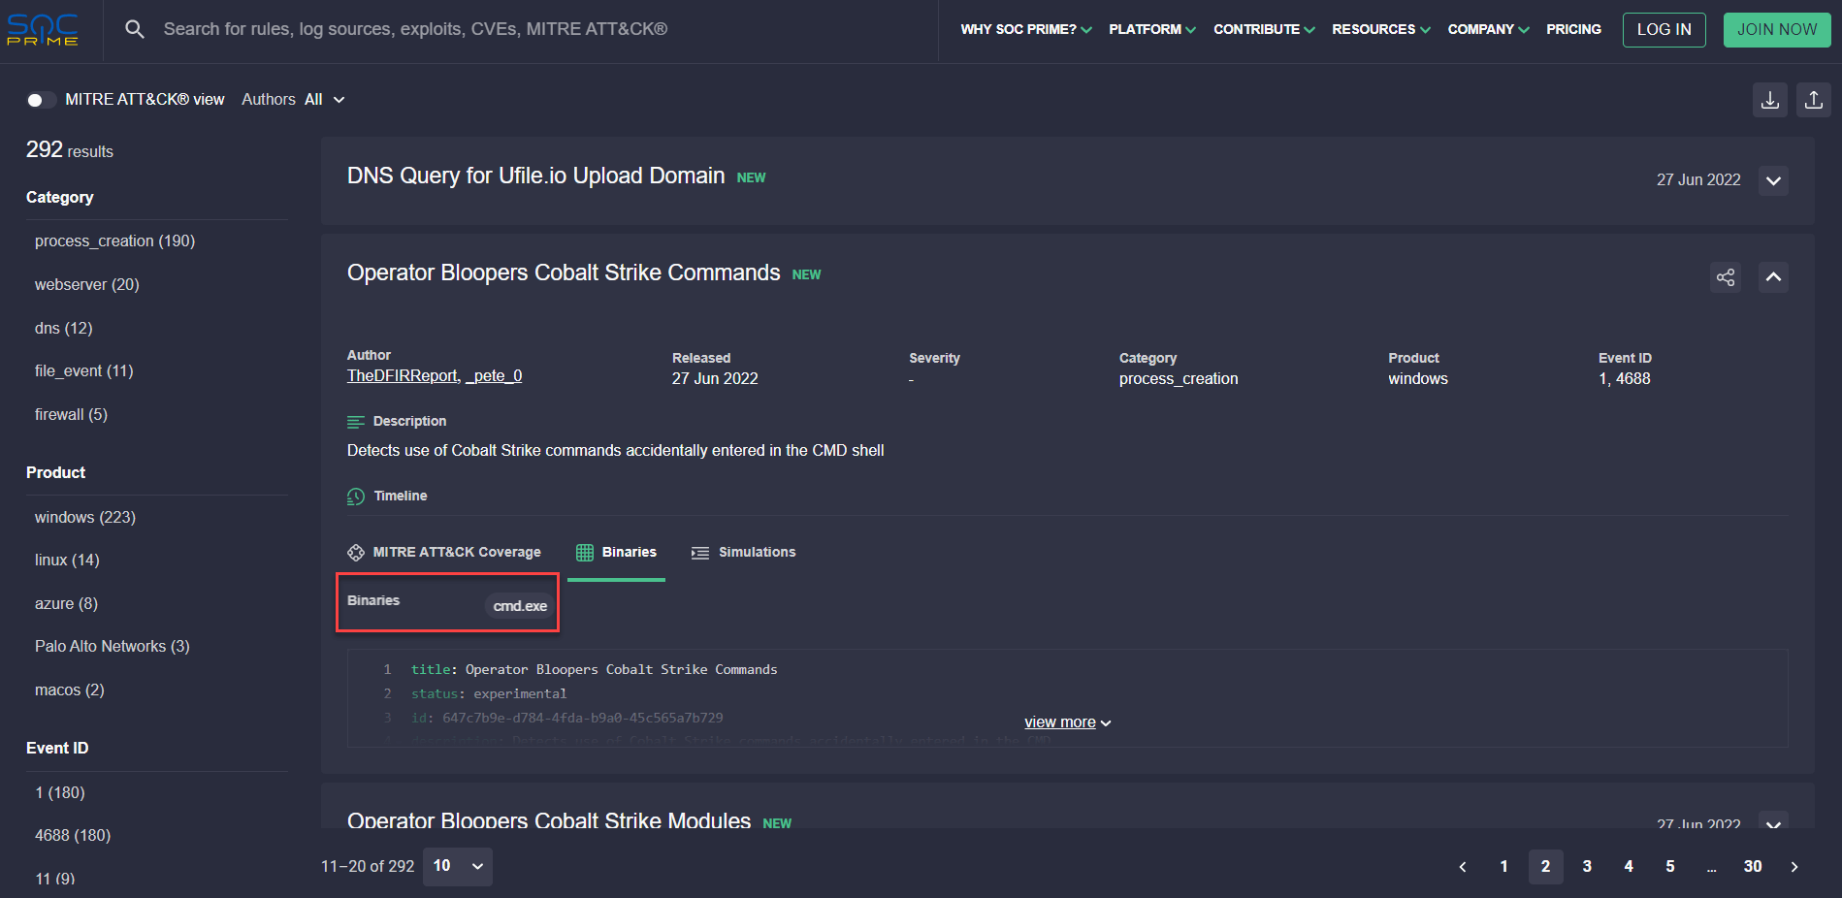The height and width of the screenshot is (898, 1842).
Task: Select the Binaries tab
Action: point(616,552)
